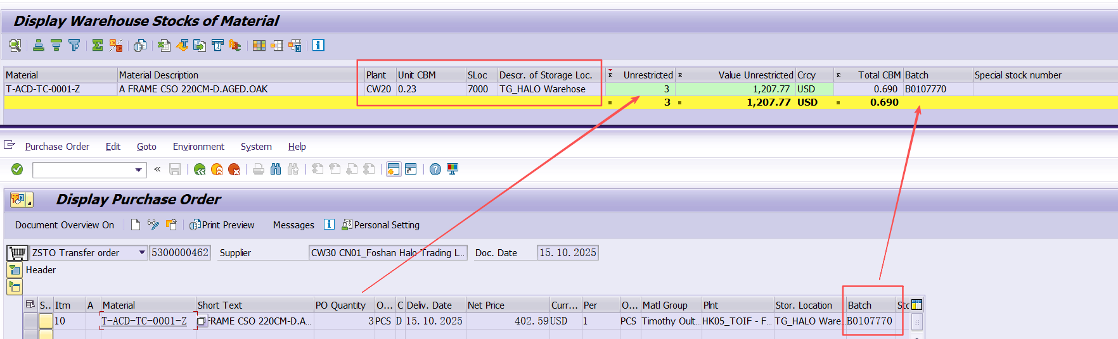Toggle the item overview expand button below Header
Image resolution: width=1118 pixels, height=339 pixels.
pos(15,287)
